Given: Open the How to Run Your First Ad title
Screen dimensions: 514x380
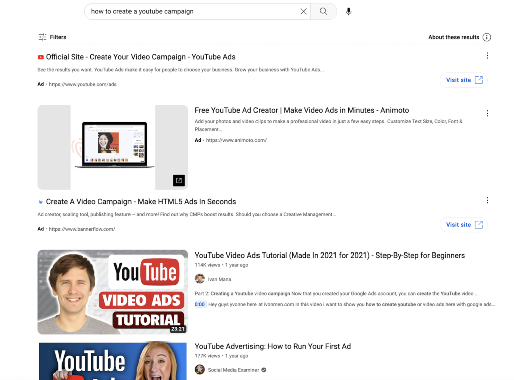Looking at the screenshot, I should coord(273,346).
